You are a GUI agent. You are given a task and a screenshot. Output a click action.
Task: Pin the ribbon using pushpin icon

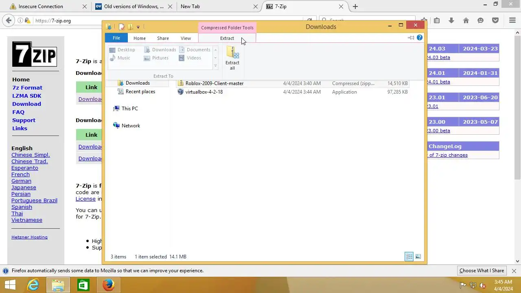[x=411, y=38]
